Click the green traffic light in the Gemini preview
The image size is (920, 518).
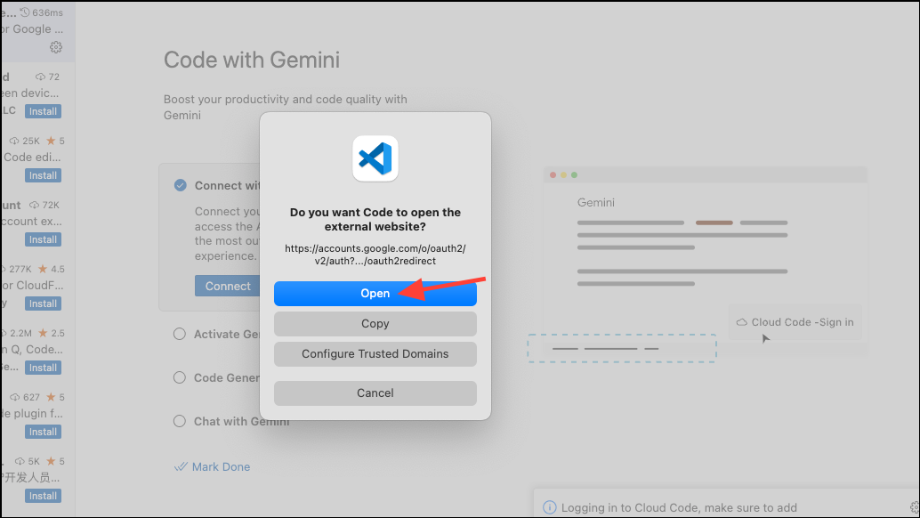tap(573, 173)
